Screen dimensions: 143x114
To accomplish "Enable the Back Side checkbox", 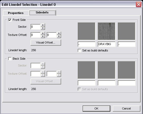I will point(10,59).
